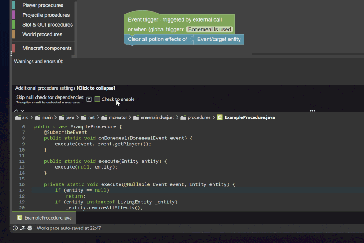Navigate to java folder in breadcrumb
This screenshot has width=364, height=243.
tap(67, 117)
